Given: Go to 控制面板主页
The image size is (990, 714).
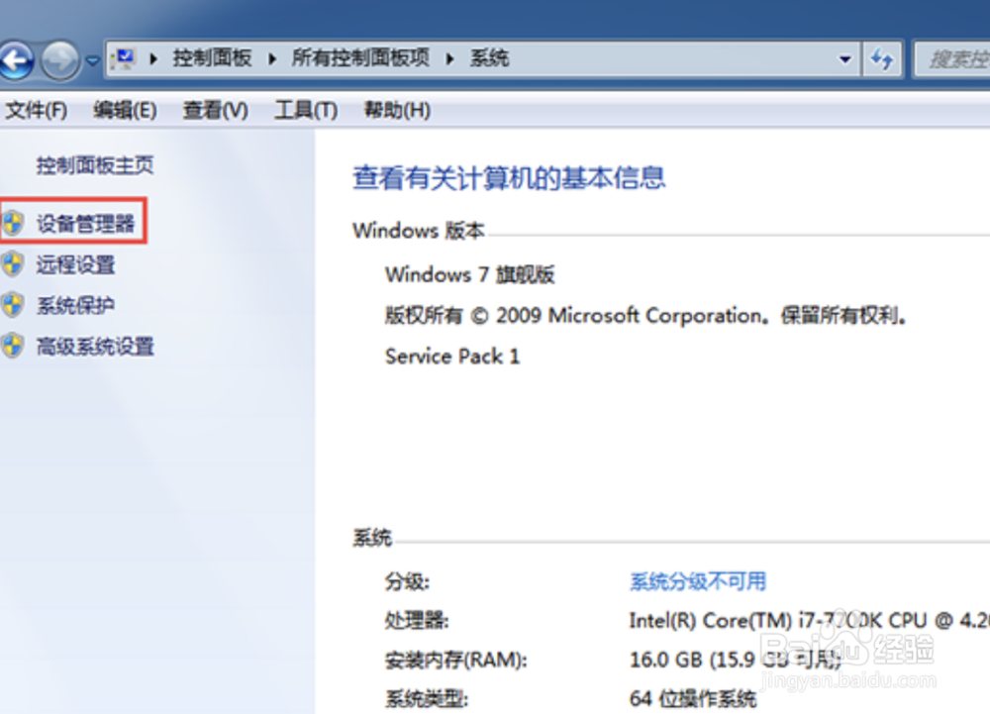Looking at the screenshot, I should 95,165.
